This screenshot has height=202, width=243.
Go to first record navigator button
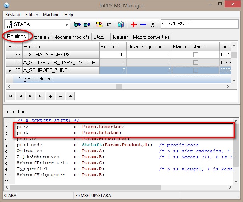click(x=11, y=96)
